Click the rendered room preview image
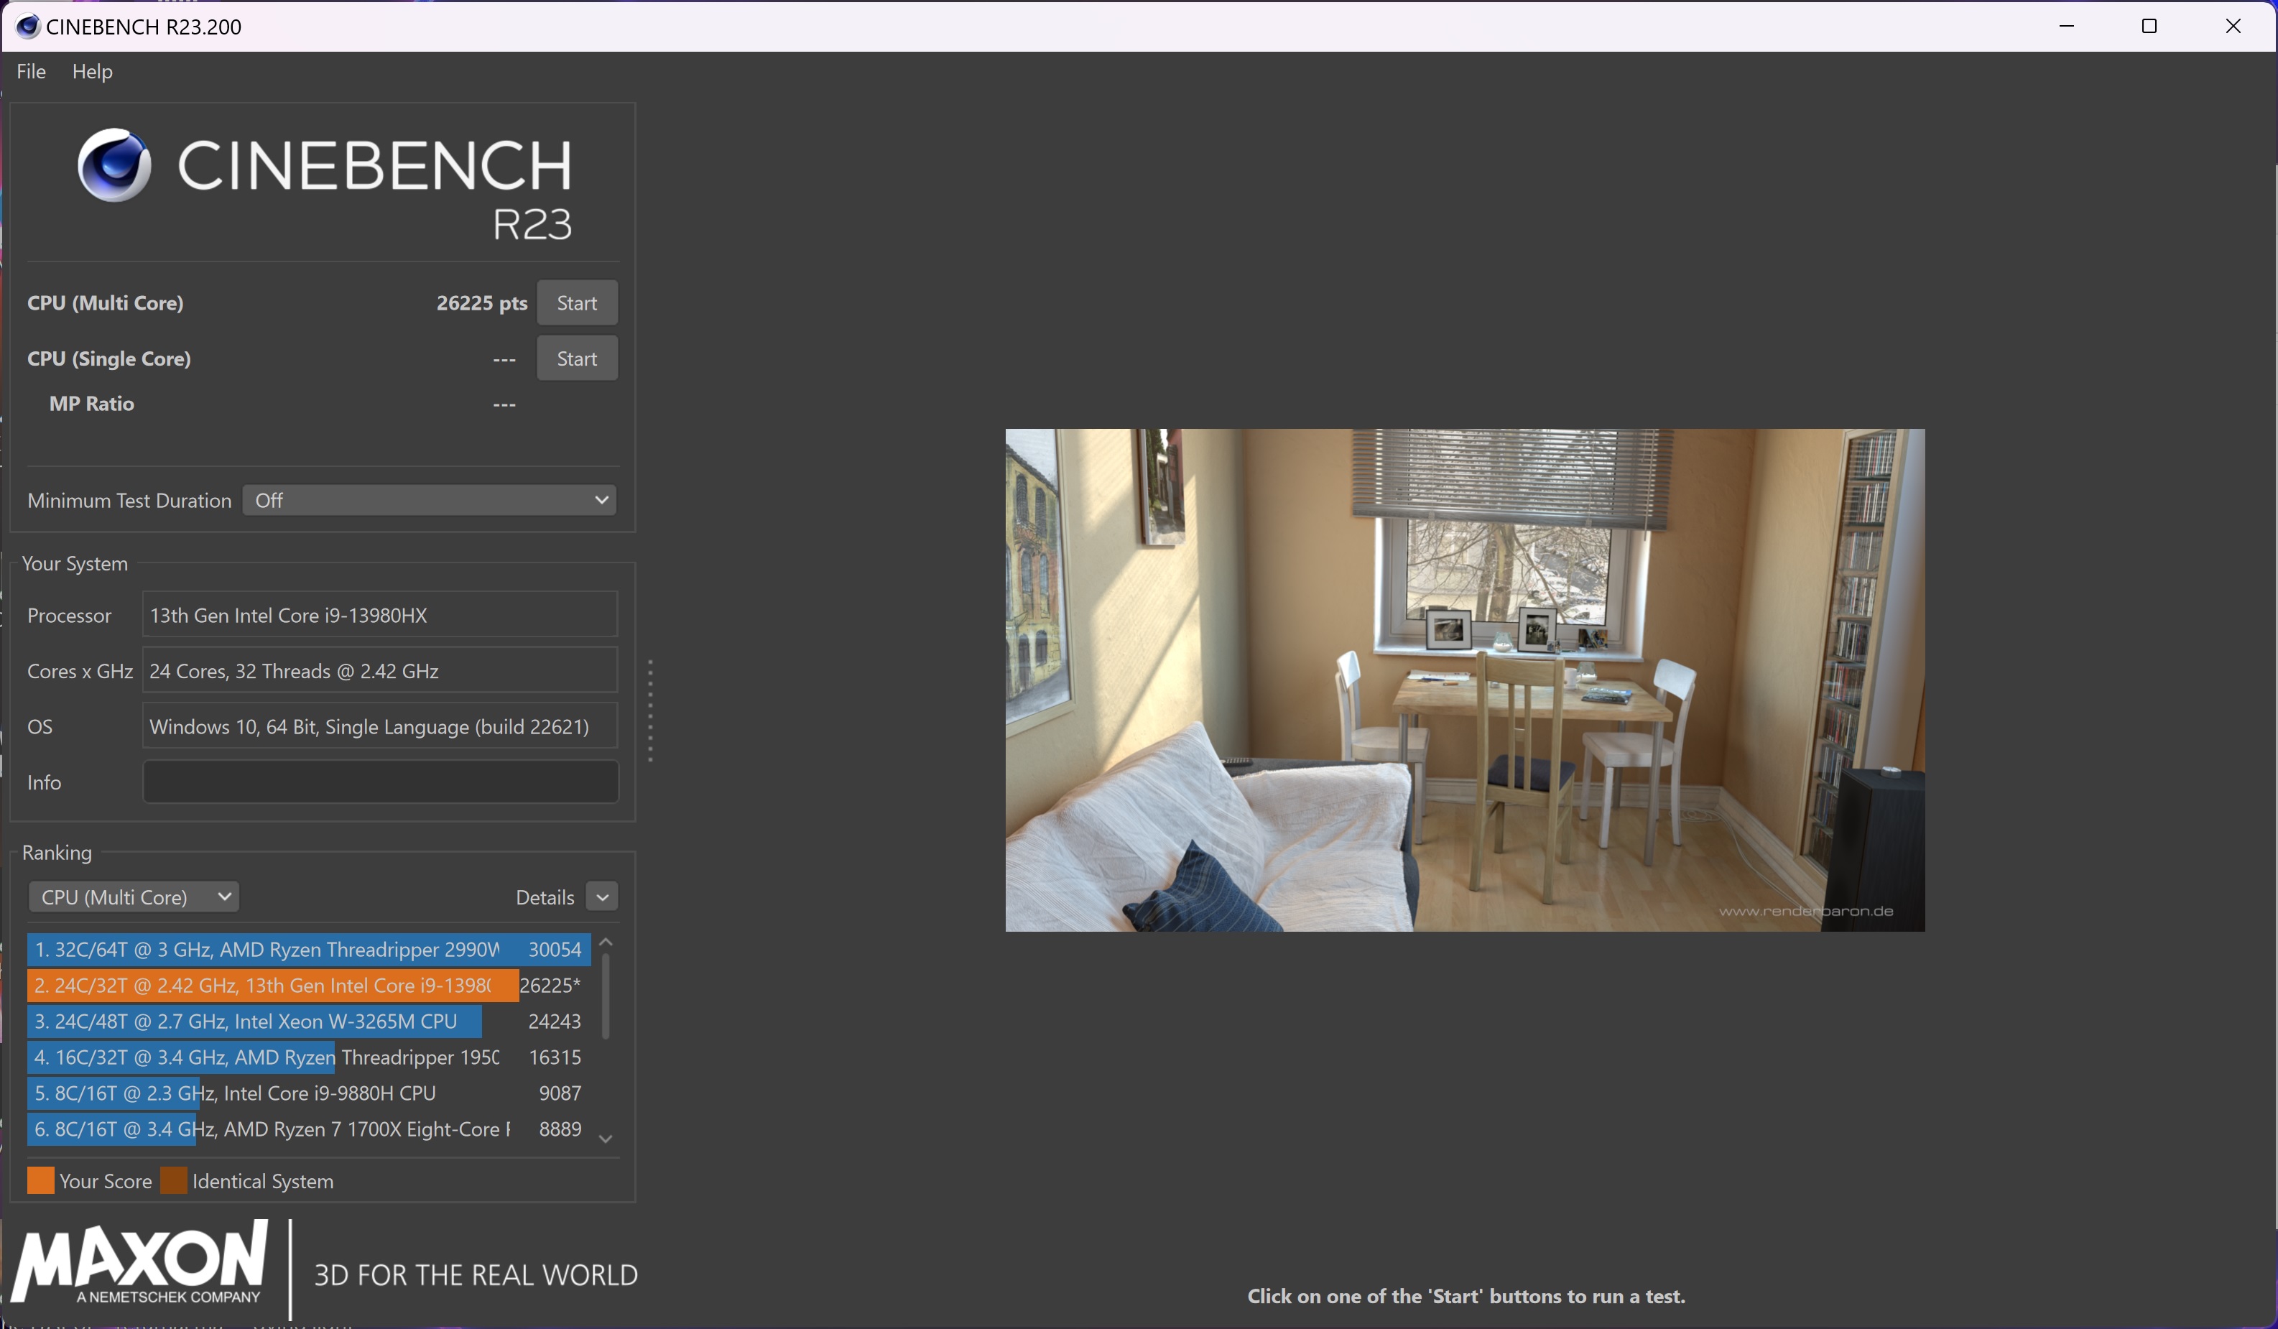Viewport: 2278px width, 1329px height. (x=1464, y=680)
